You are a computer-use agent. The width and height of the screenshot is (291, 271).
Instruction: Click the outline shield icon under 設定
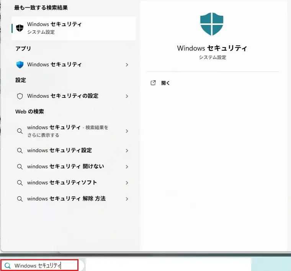[x=20, y=96]
